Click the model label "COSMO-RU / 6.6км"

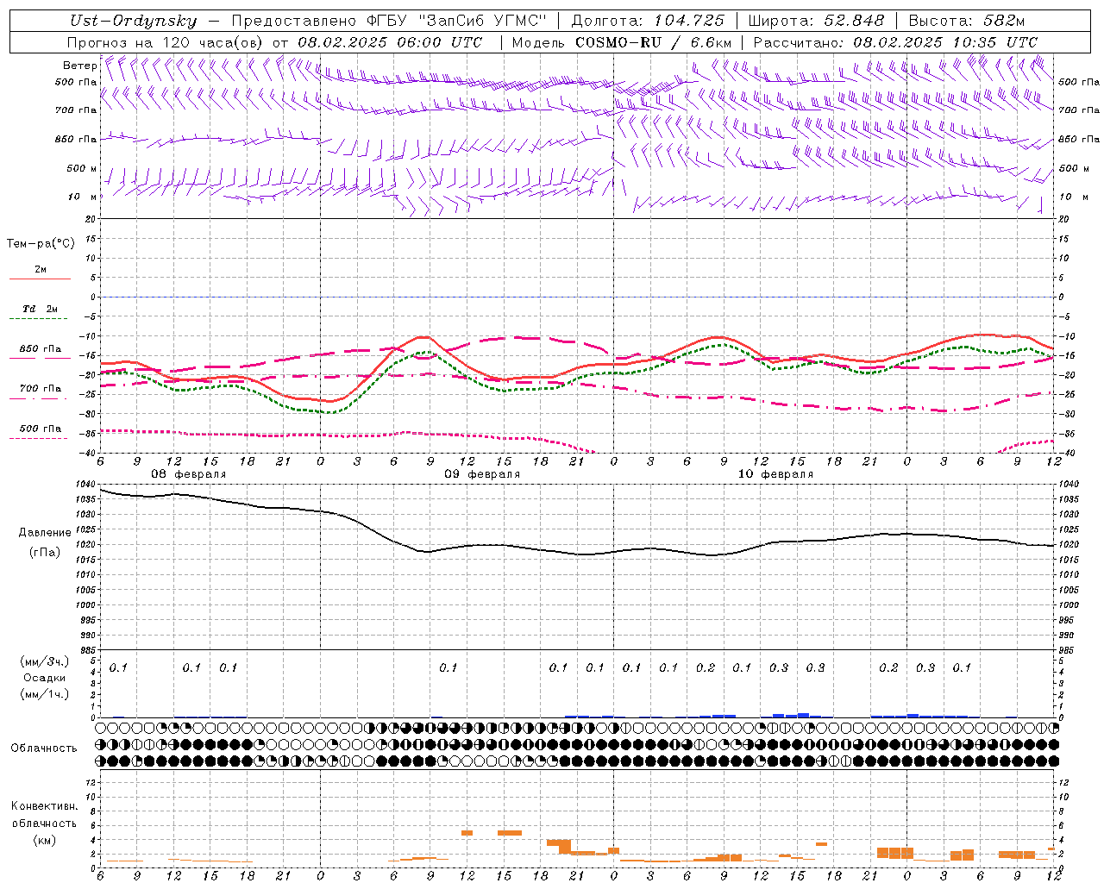click(x=653, y=42)
